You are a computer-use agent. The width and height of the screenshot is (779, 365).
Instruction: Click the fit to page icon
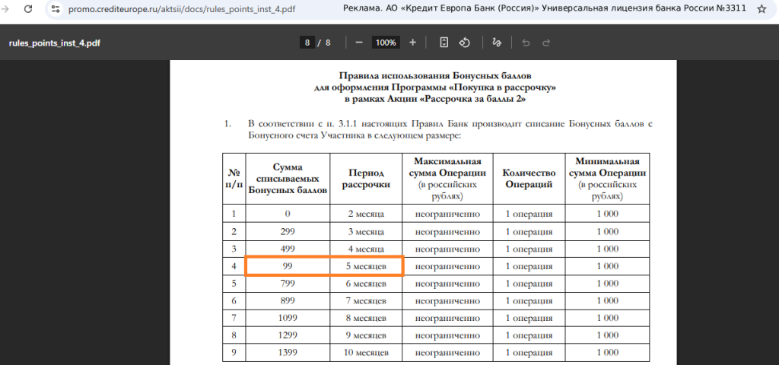[x=444, y=43]
